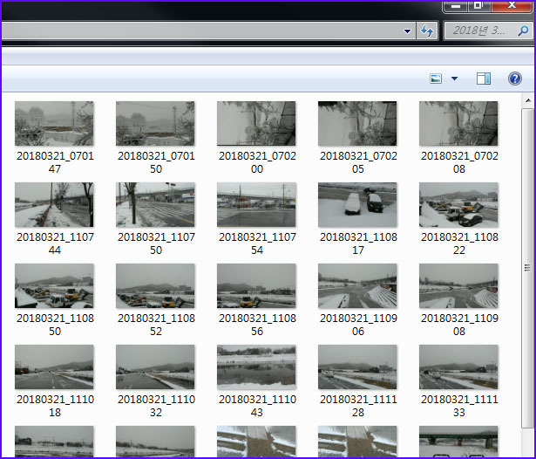Screen dimensions: 536x459
Task: Select thumbnail 20180321_070200
Action: point(256,124)
